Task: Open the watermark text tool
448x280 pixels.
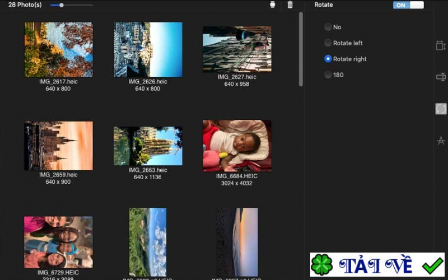Action: [441, 141]
